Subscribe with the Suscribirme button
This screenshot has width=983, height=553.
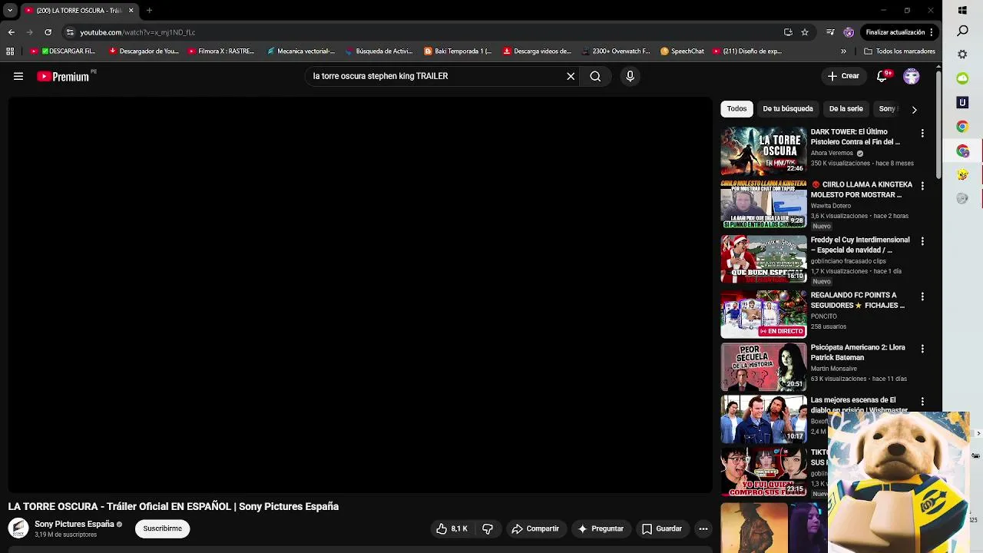tap(162, 528)
